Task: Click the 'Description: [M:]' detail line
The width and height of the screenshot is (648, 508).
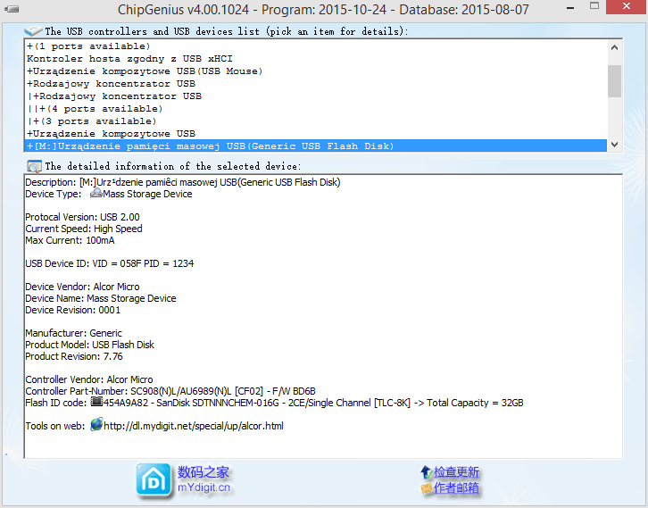Action: coord(183,182)
